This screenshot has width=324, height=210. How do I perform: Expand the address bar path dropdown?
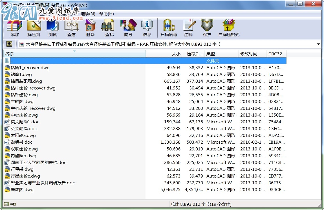point(318,44)
